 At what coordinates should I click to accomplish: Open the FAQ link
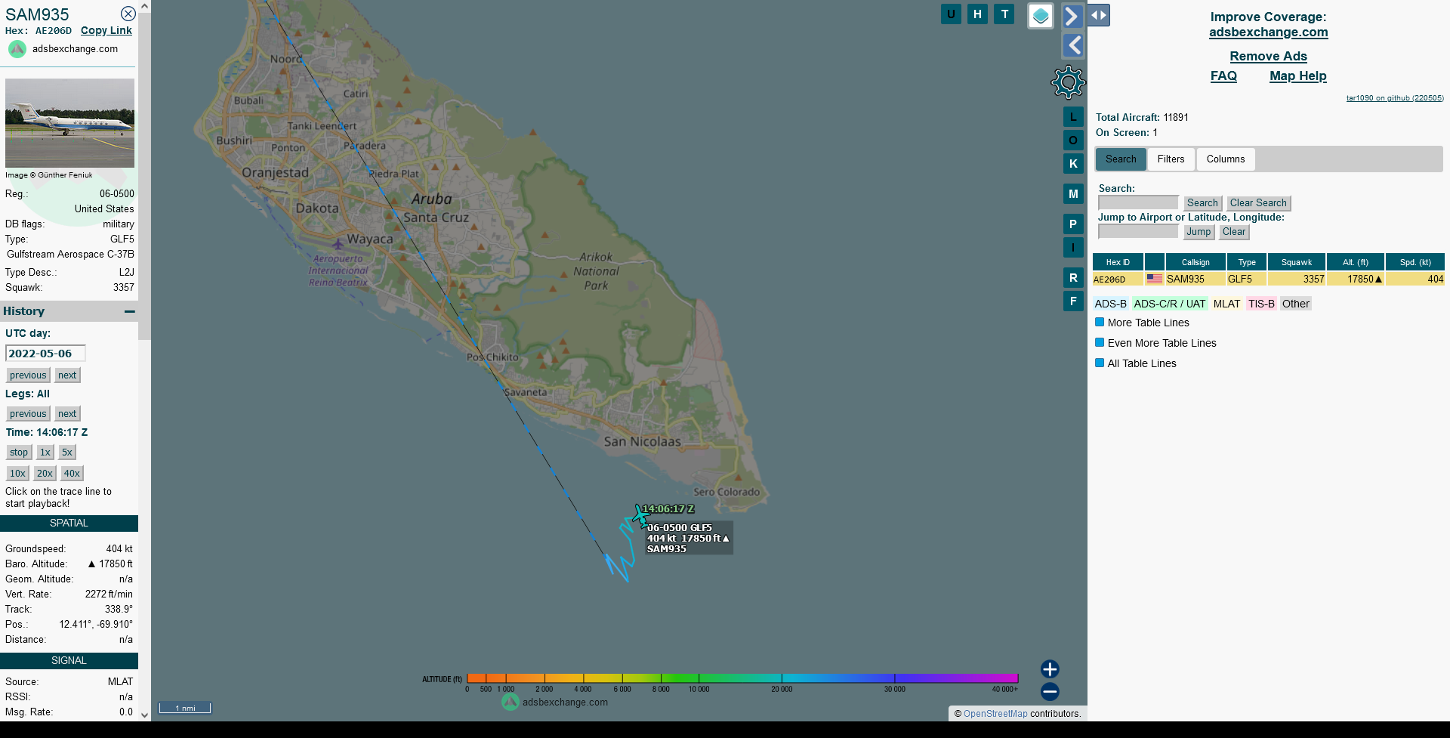tap(1223, 76)
